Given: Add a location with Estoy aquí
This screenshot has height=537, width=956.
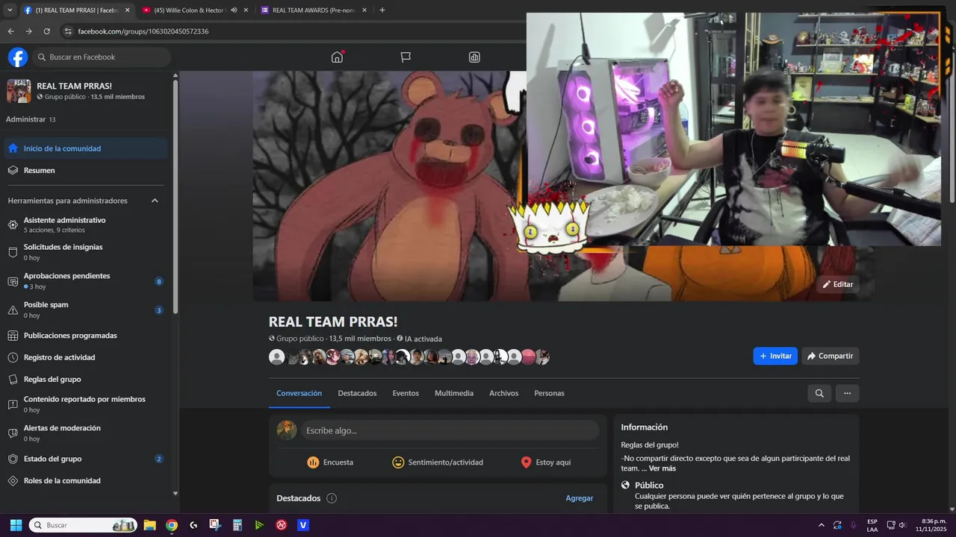Looking at the screenshot, I should pos(546,462).
